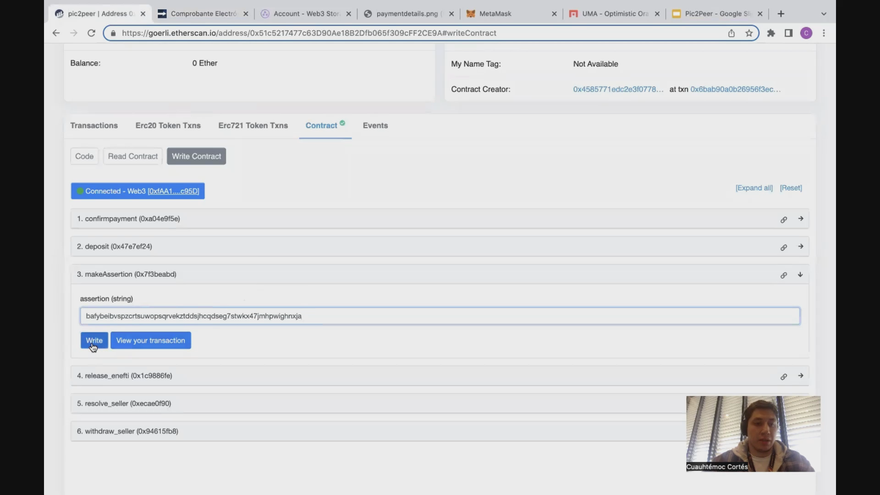The height and width of the screenshot is (495, 880).
Task: Click the [Reset] link
Action: [x=791, y=188]
